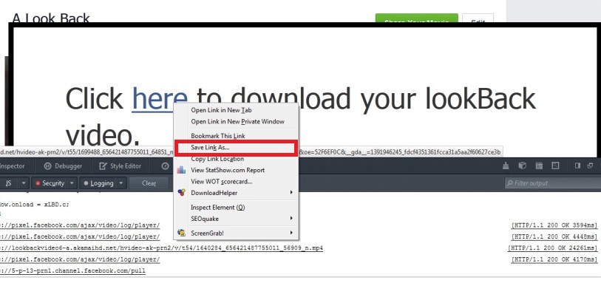Viewport: 601px width, 283px height.
Task: Open the Logging filter dropdown arrow
Action: [x=121, y=183]
